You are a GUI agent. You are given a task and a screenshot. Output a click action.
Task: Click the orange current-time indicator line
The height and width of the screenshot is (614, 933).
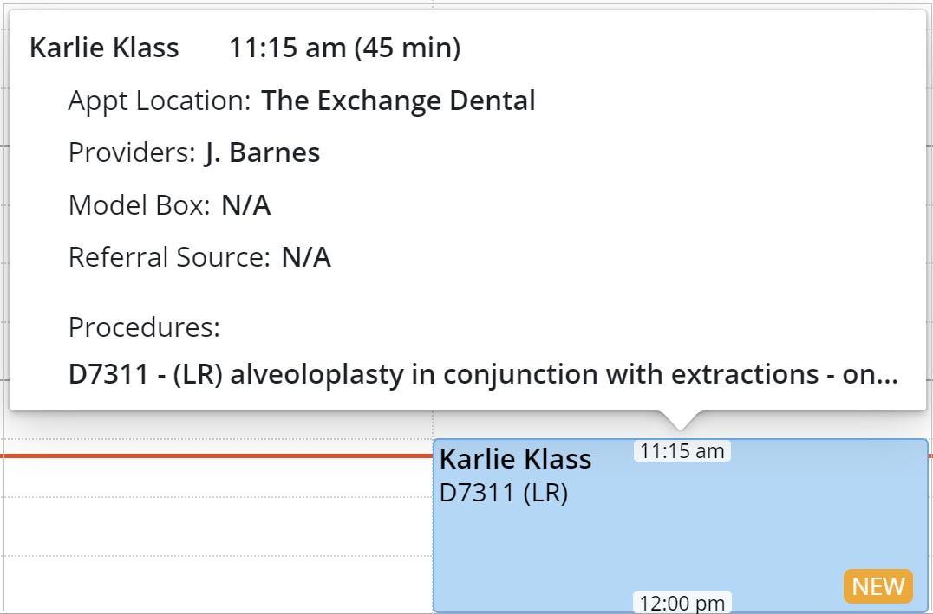tap(217, 455)
